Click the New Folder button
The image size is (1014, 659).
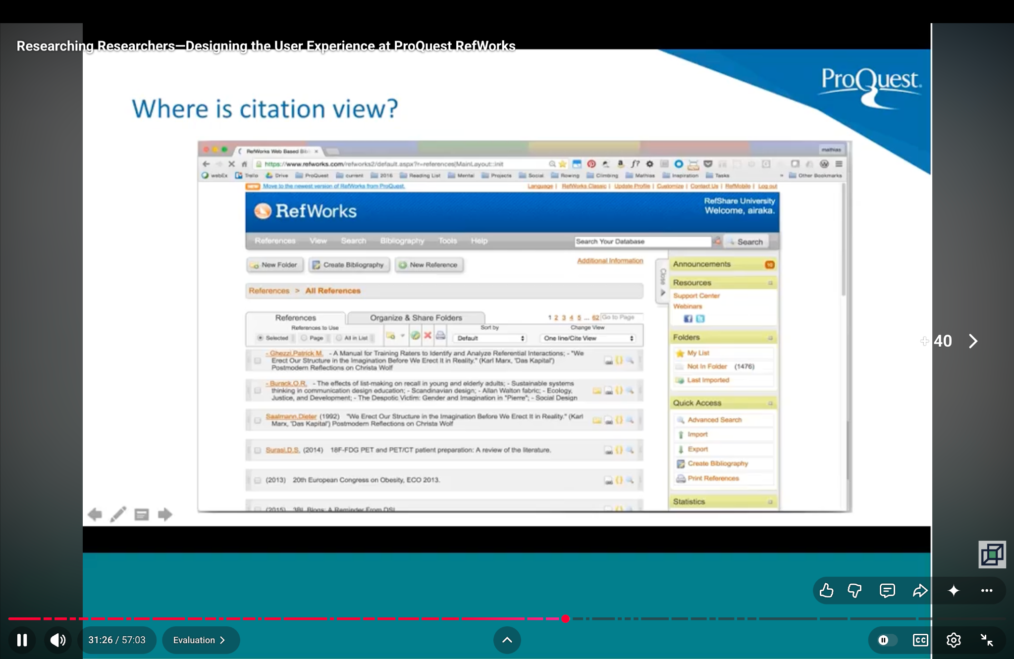coord(275,265)
